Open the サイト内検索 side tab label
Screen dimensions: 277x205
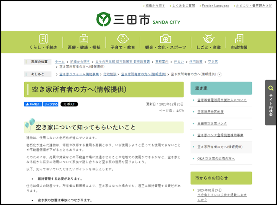point(271,106)
